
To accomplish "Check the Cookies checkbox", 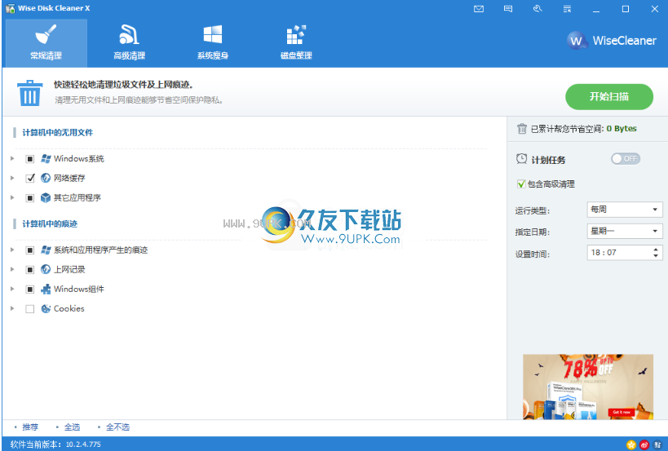I will pos(30,309).
